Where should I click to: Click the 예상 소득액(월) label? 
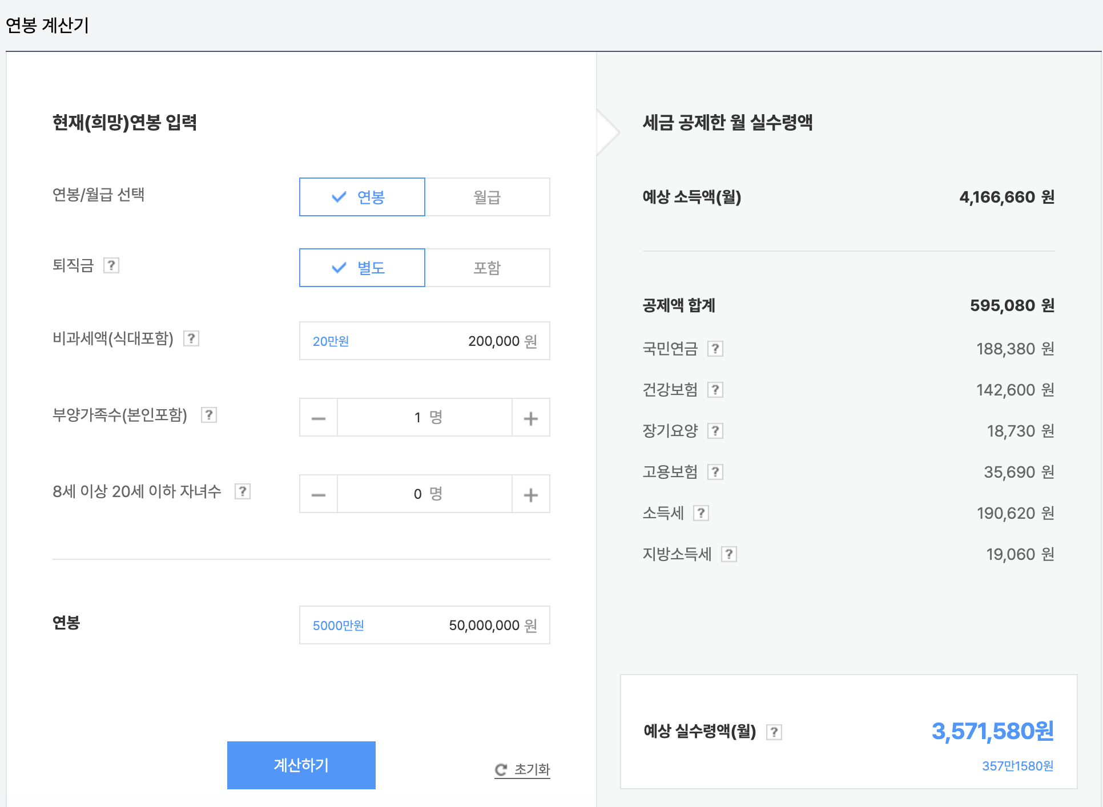pos(692,197)
